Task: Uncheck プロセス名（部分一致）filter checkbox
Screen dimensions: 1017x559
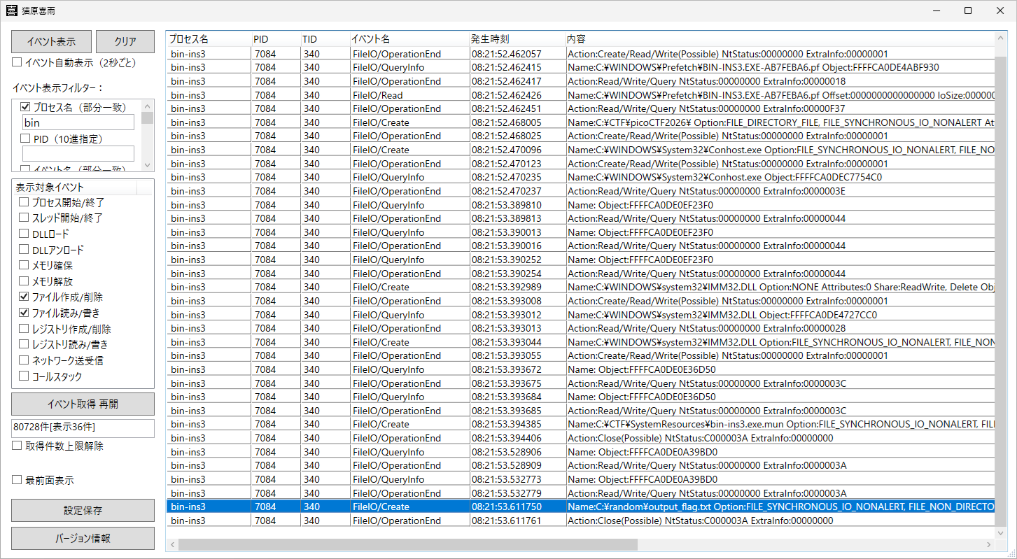Action: [26, 107]
